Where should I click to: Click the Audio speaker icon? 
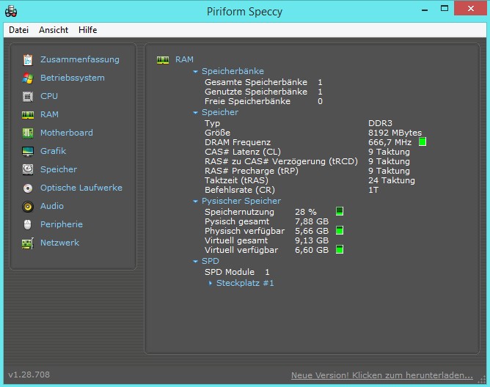pyautogui.click(x=28, y=207)
